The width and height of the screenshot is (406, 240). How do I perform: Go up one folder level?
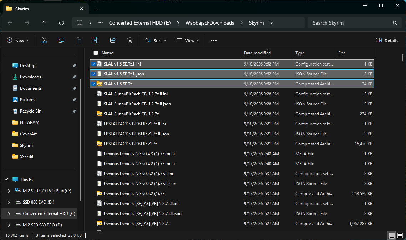pos(44,23)
